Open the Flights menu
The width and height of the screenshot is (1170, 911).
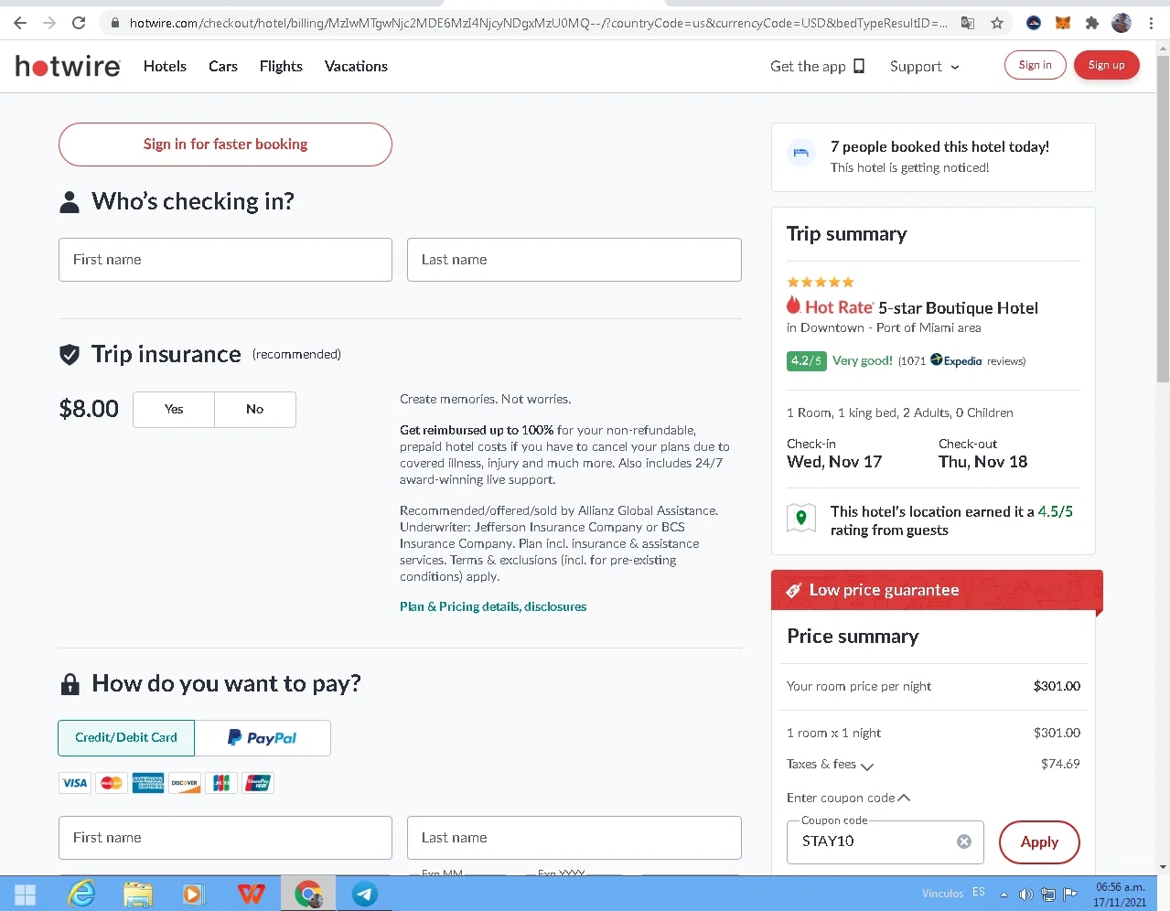(x=281, y=66)
